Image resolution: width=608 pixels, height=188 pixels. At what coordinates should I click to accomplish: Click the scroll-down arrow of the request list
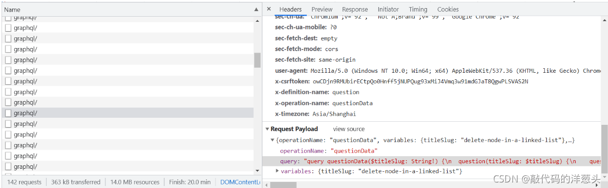click(x=257, y=171)
